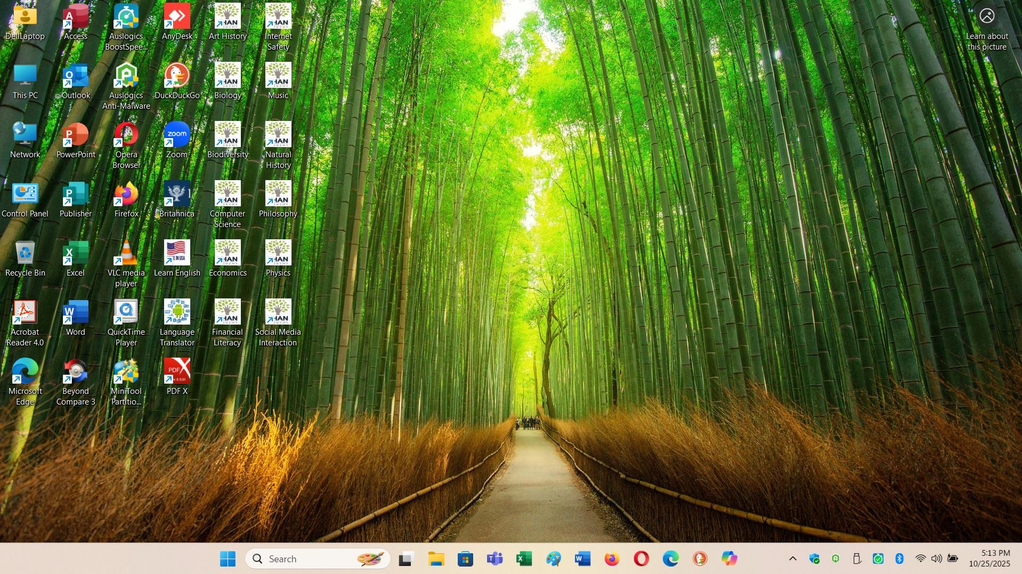Open File Explorer from the taskbar
Viewport: 1022px width, 574px height.
point(436,559)
